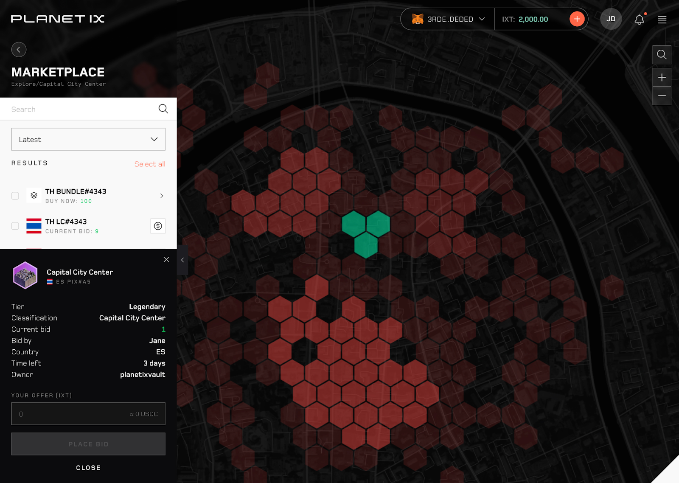Click the green selected hexagons on map
This screenshot has height=483, width=679.
pos(366,234)
